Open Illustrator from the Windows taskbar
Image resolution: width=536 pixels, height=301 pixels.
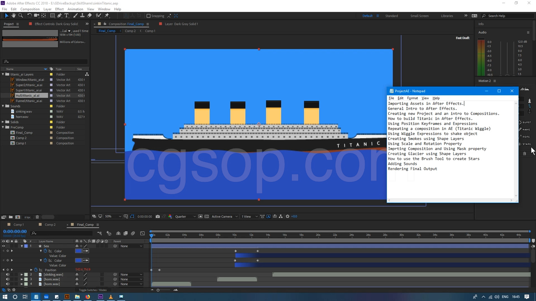coord(67,297)
